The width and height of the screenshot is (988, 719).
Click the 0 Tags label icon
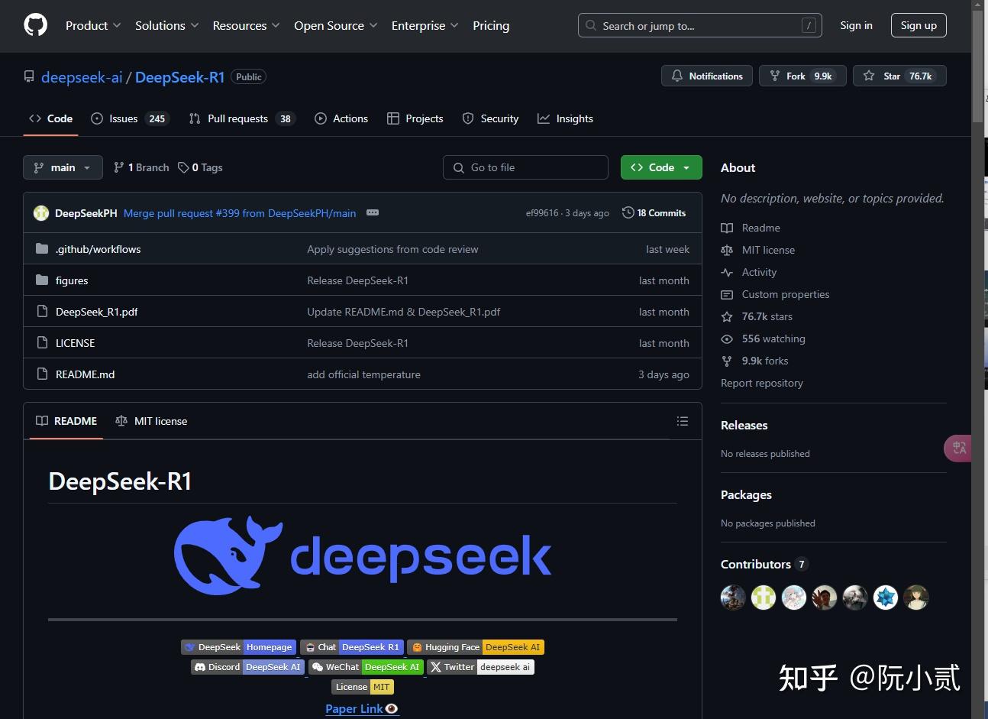point(183,167)
